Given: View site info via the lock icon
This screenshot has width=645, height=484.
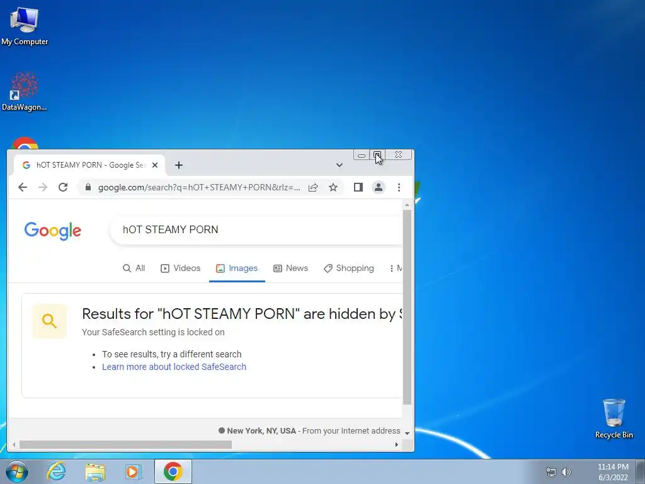Looking at the screenshot, I should tap(88, 188).
